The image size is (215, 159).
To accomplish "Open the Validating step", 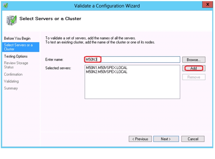I will click(x=11, y=81).
